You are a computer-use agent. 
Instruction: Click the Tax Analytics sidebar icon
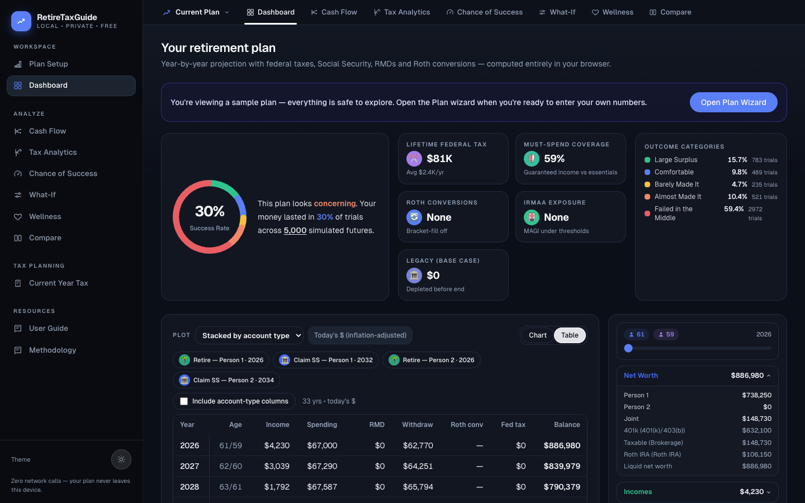tap(18, 153)
